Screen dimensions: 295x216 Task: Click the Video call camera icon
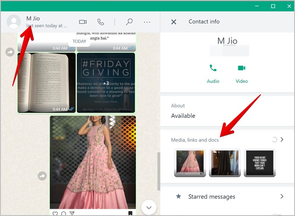pos(241,68)
